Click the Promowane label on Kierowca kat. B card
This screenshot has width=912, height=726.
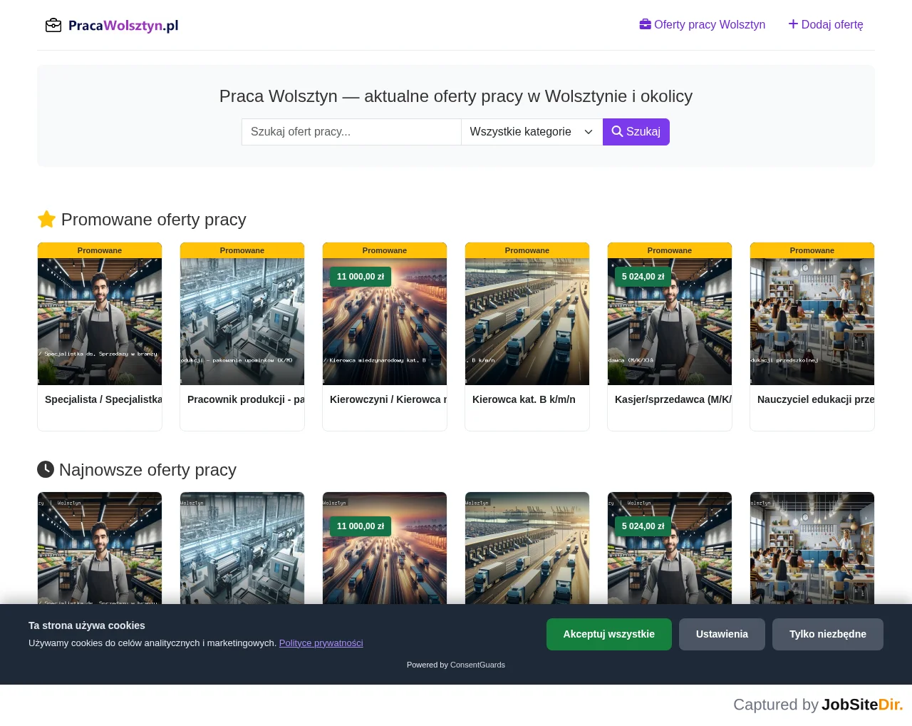coord(527,250)
